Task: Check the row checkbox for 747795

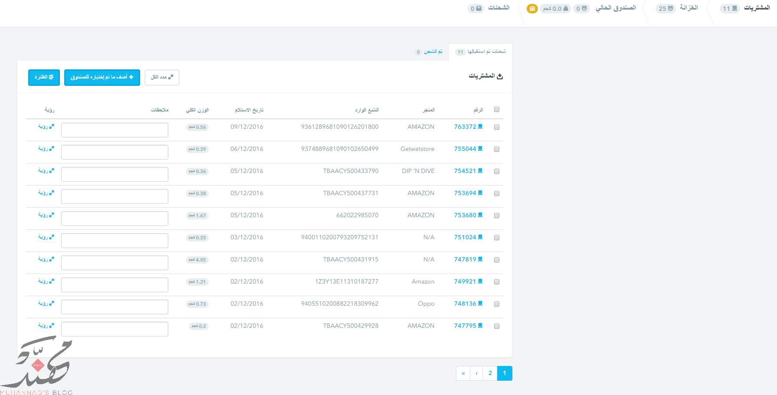Action: 497,326
